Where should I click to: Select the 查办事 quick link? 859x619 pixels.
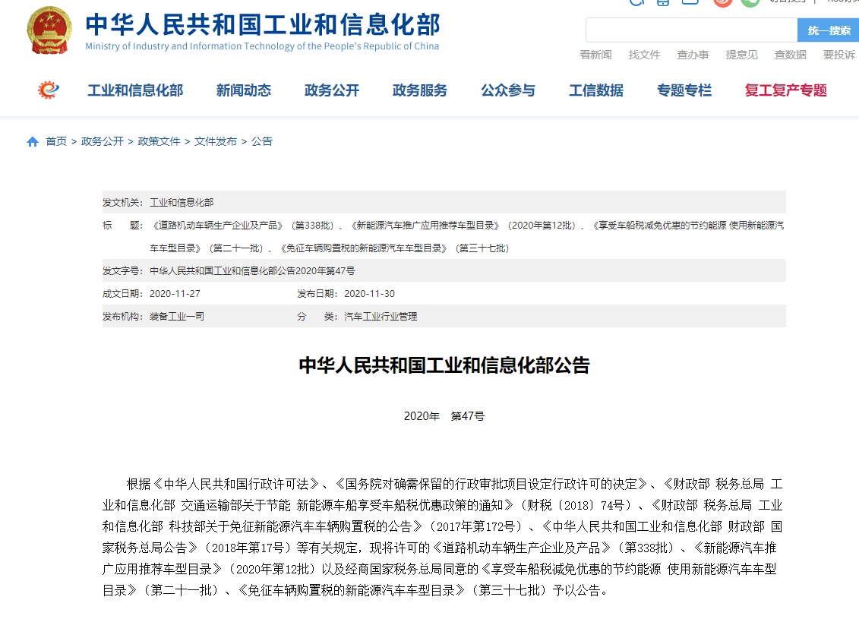pos(693,55)
